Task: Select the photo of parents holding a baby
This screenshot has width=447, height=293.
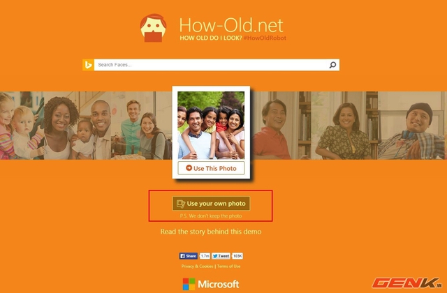Action: pos(77,126)
